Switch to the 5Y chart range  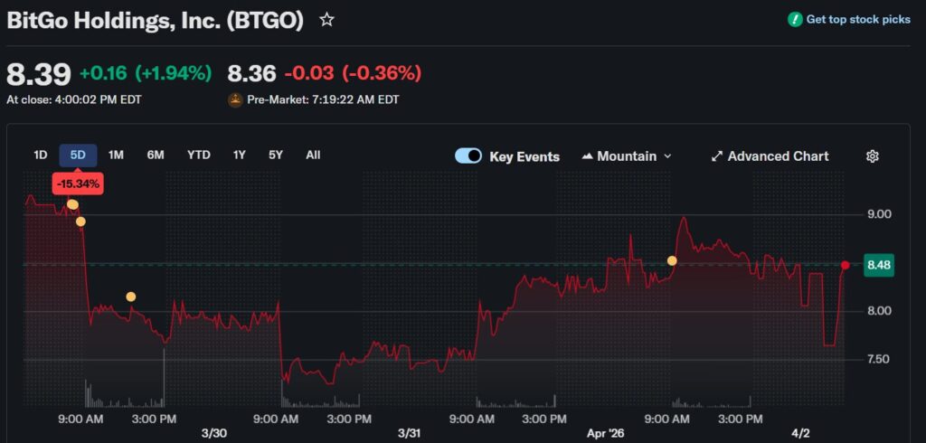point(276,155)
